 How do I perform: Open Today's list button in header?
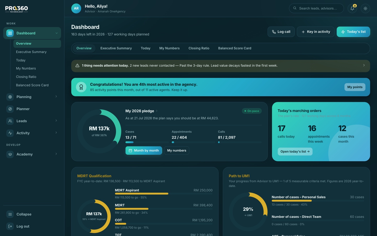[353, 32]
